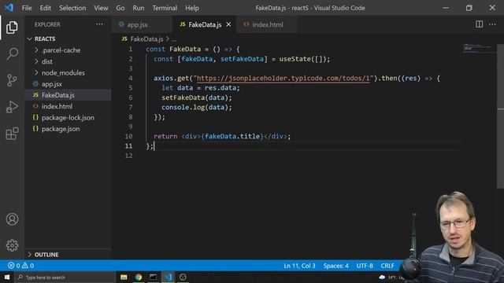Open the Selection menu
The image size is (504, 283).
tap(72, 8)
